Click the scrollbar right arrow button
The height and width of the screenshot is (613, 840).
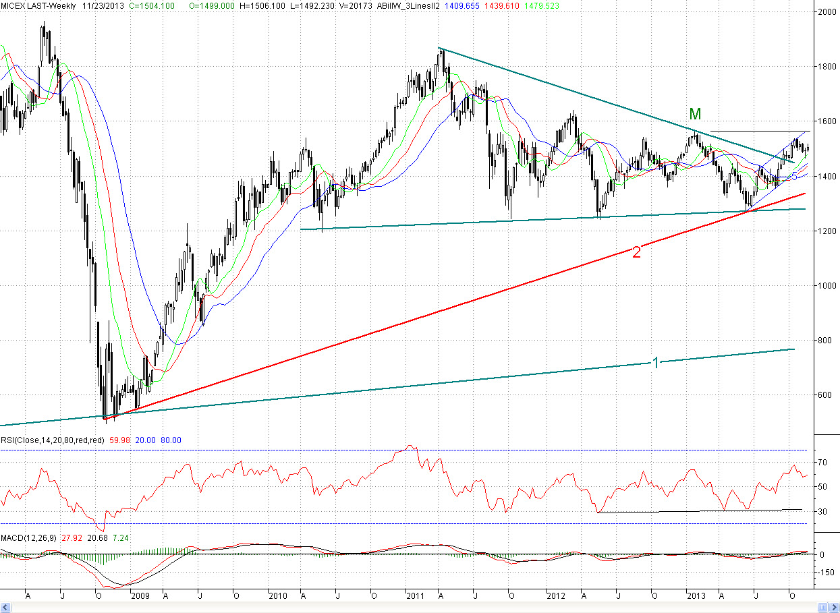tap(834, 607)
